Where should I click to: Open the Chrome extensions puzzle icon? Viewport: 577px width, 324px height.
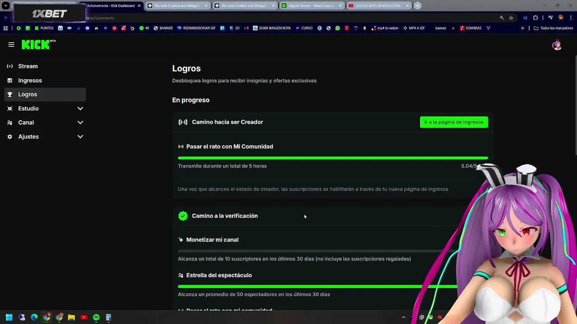click(536, 18)
